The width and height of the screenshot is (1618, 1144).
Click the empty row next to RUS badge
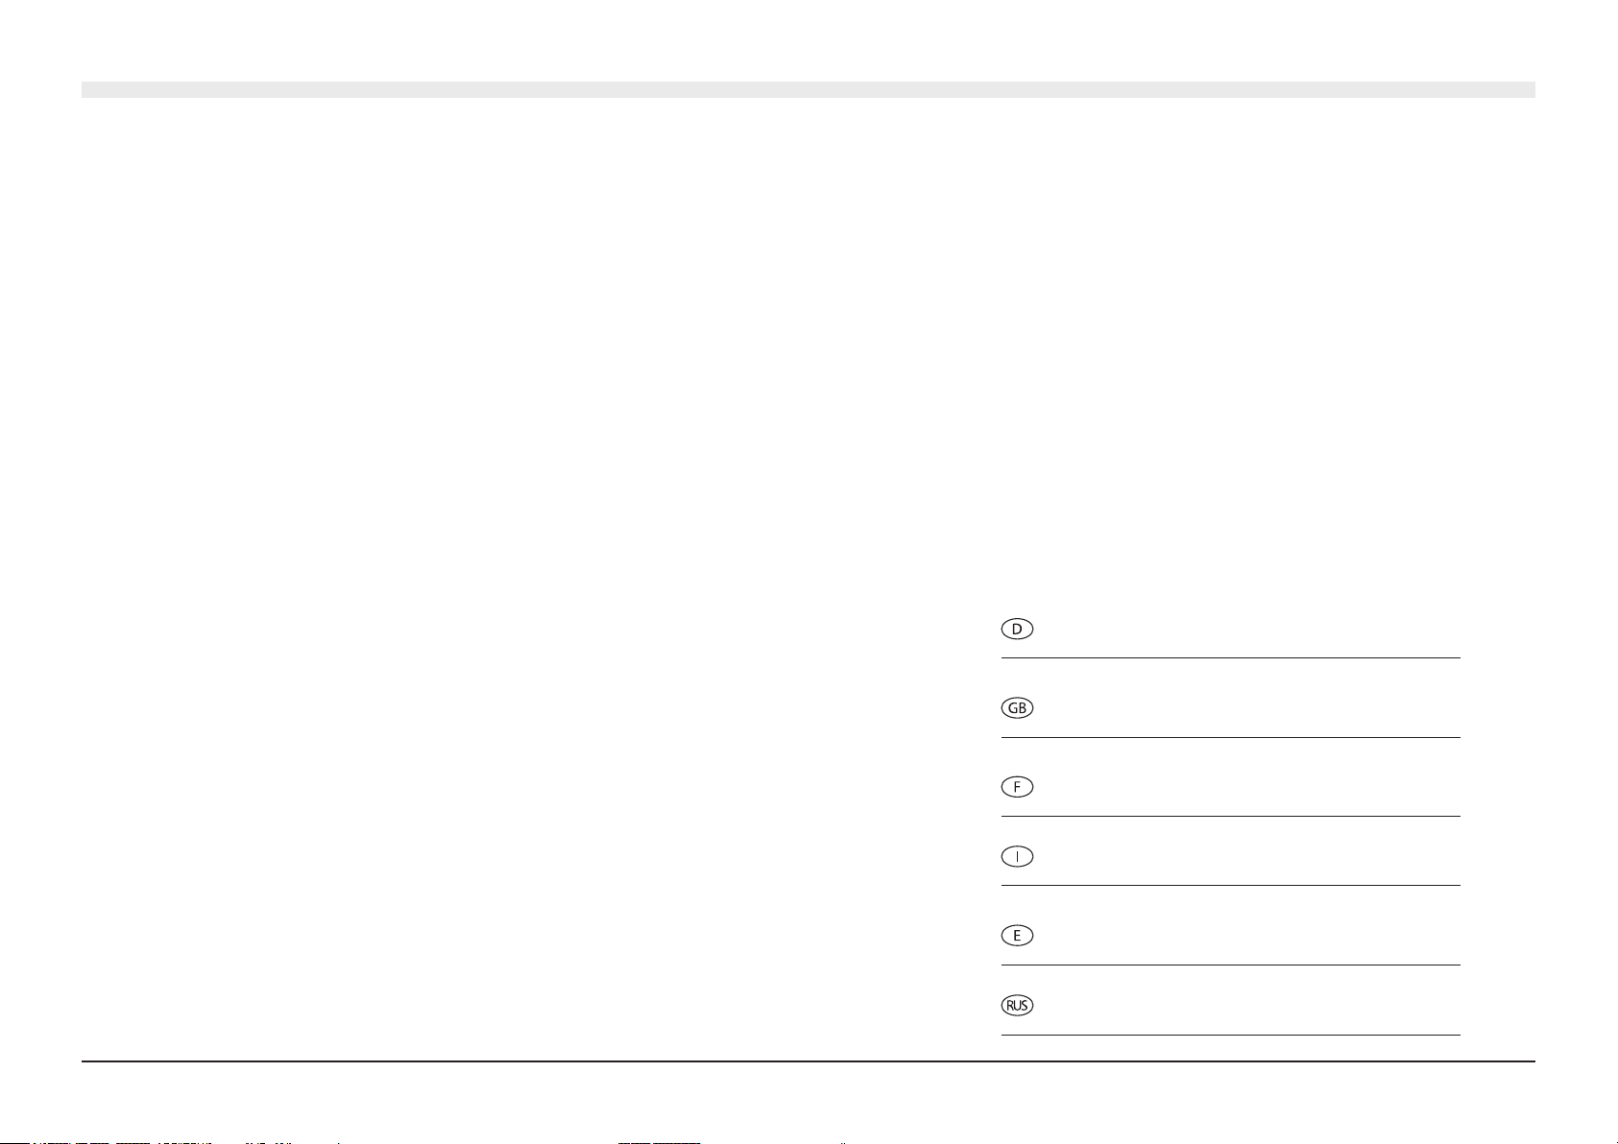pyautogui.click(x=1248, y=1006)
